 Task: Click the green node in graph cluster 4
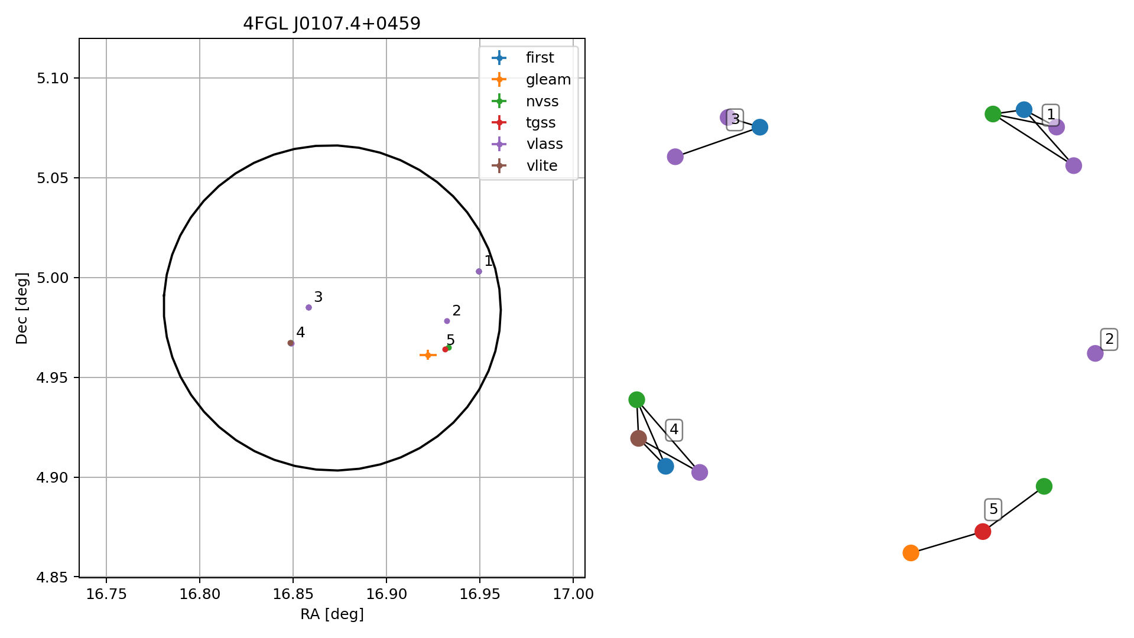(x=636, y=400)
